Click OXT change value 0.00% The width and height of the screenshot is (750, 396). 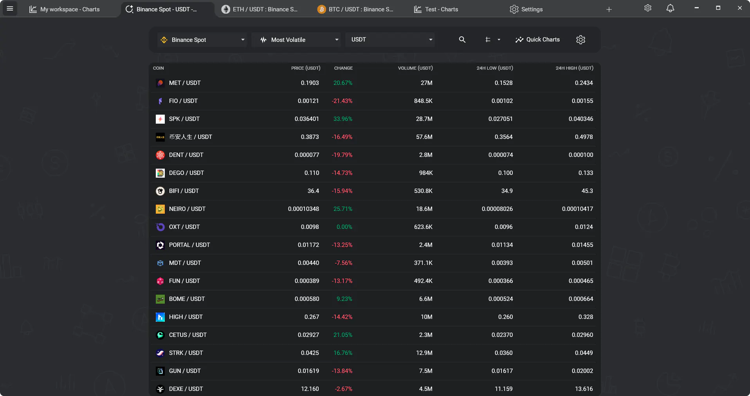344,227
